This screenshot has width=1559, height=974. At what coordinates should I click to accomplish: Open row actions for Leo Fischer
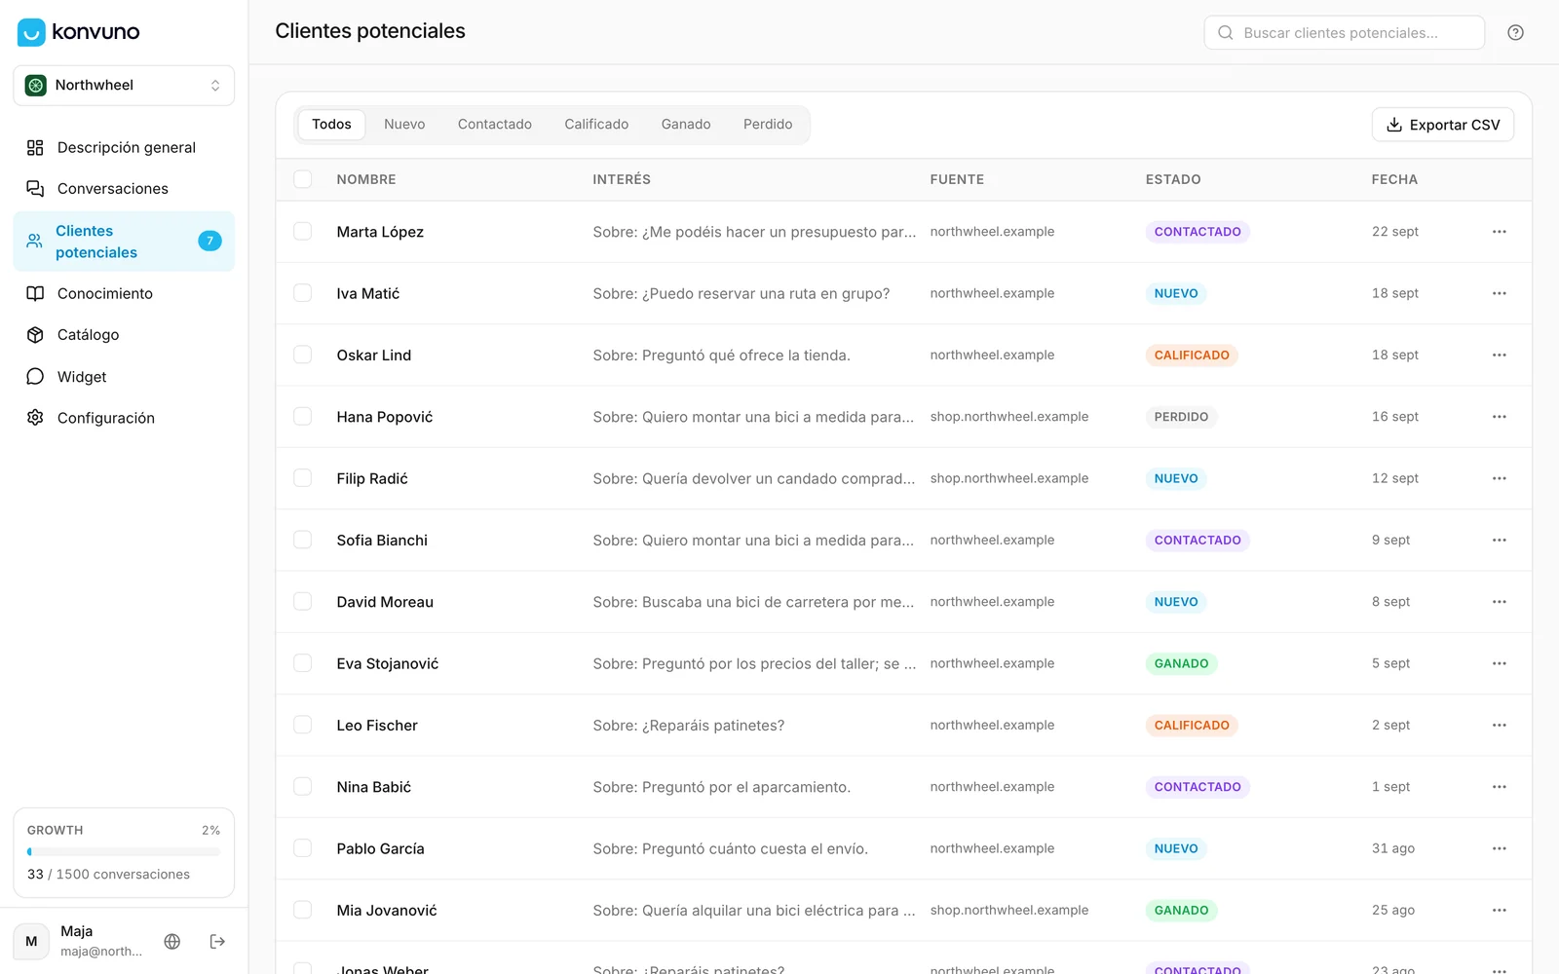pos(1499,725)
